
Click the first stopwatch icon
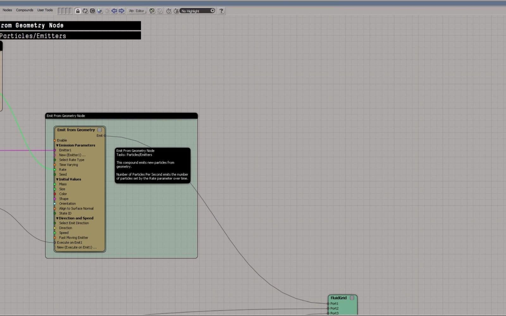pyautogui.click(x=169, y=11)
